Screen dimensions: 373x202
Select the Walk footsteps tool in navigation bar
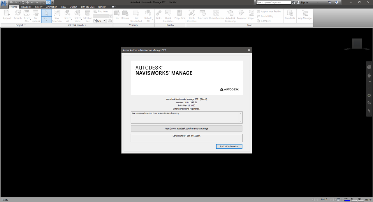click(x=369, y=103)
